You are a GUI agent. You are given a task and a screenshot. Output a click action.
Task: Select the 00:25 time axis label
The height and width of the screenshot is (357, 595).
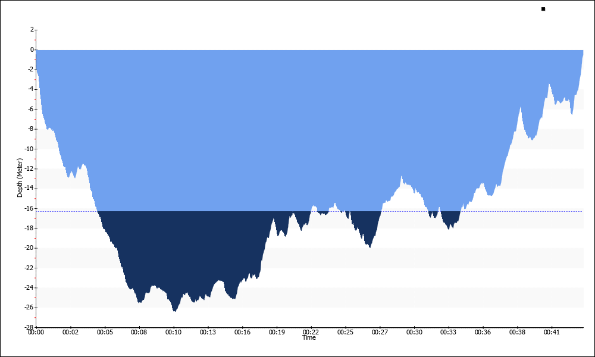345,332
